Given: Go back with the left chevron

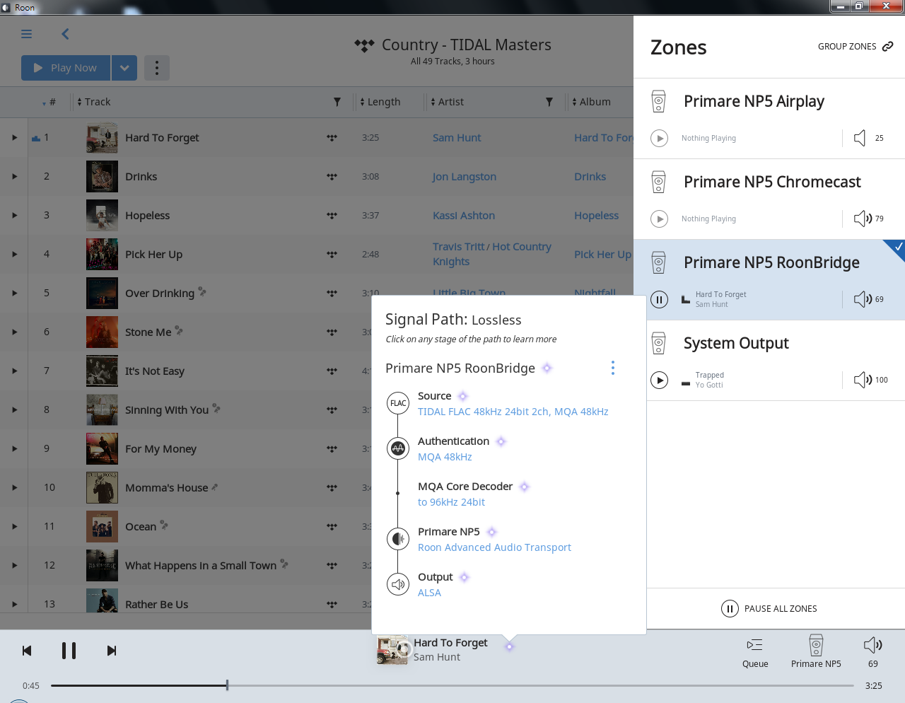Looking at the screenshot, I should pos(65,34).
